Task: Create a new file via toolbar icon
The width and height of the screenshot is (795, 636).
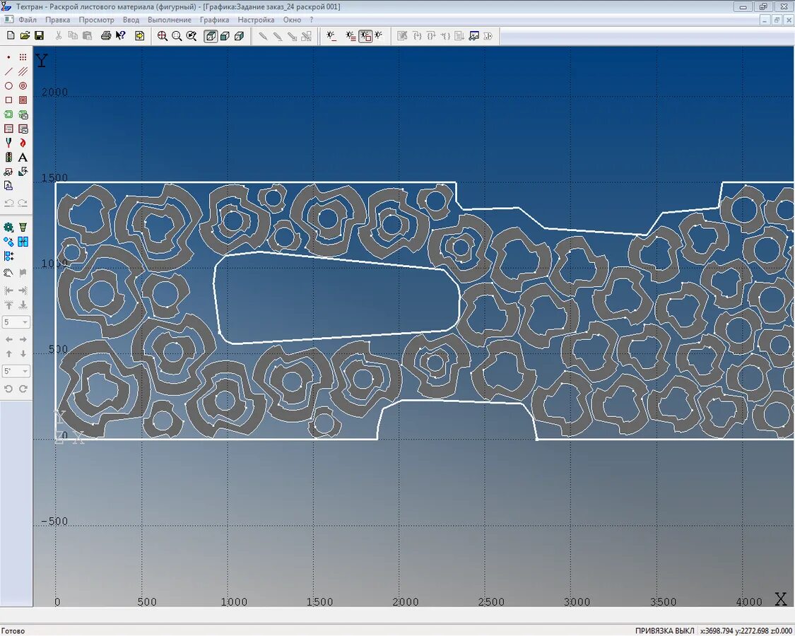Action: 11,35
